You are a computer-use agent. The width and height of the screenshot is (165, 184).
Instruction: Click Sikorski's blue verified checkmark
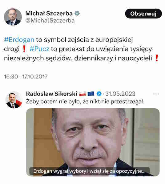point(99,94)
